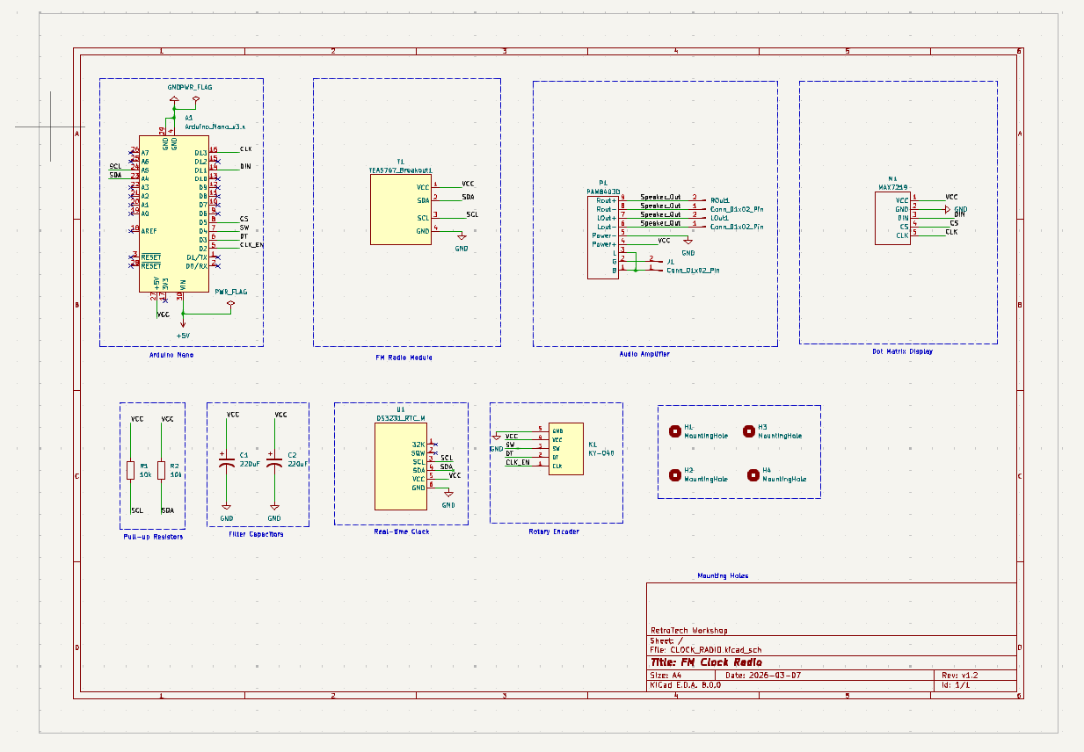
Task: Click the SCL label on the TEA5767 module
Action: (x=472, y=214)
